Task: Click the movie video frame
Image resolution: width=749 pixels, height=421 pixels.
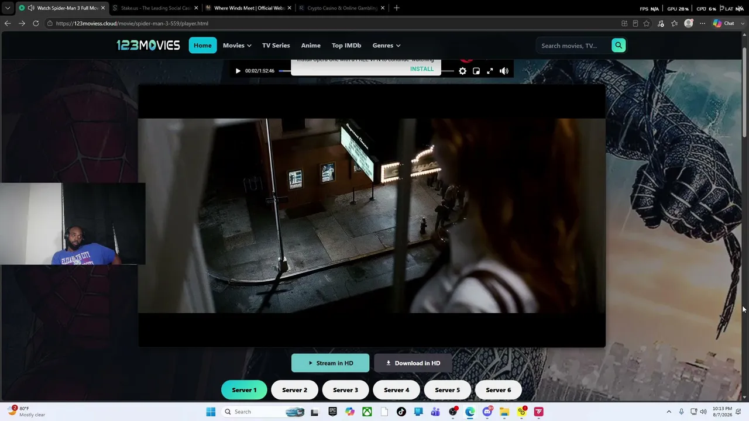Action: (372, 216)
